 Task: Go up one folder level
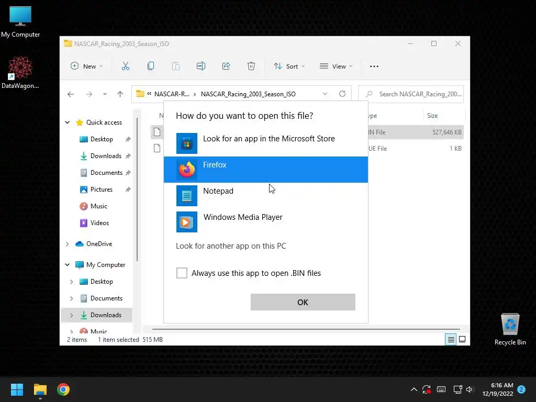pos(120,94)
